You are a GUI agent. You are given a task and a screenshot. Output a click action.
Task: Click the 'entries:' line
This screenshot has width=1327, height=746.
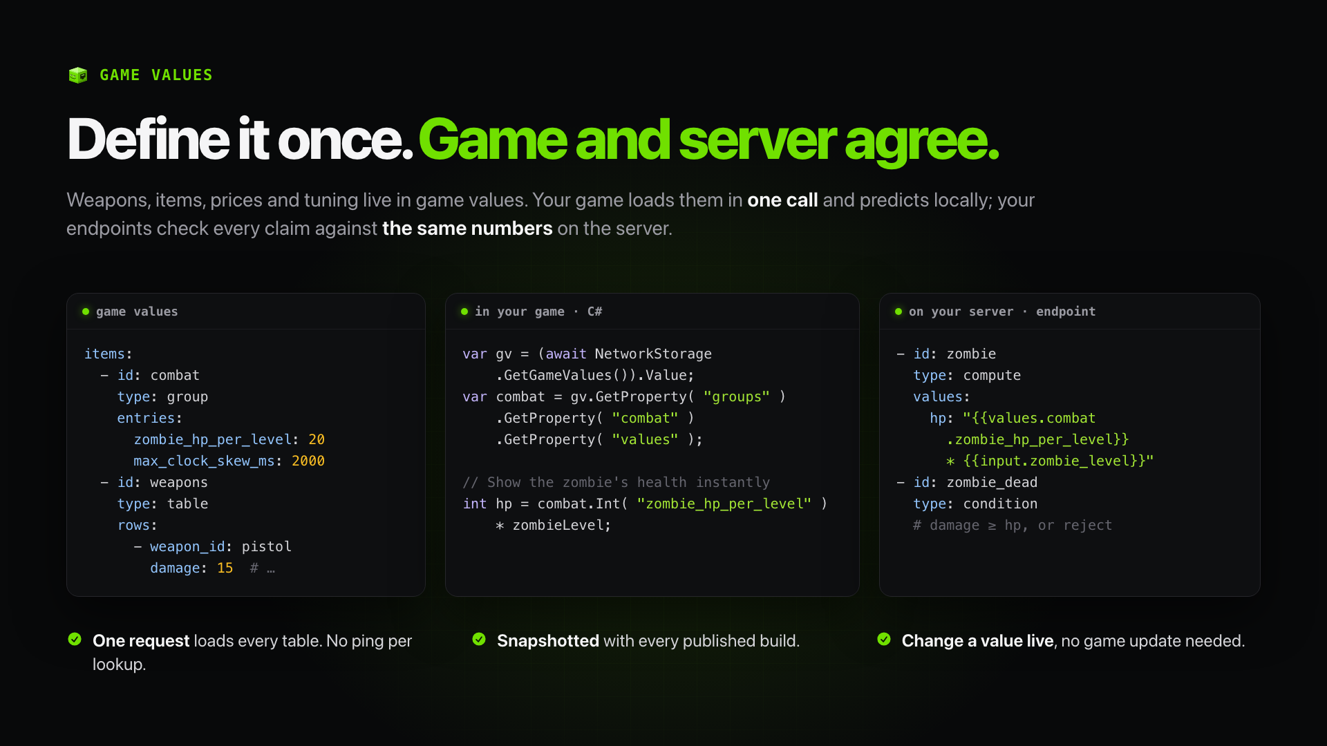[x=149, y=418]
